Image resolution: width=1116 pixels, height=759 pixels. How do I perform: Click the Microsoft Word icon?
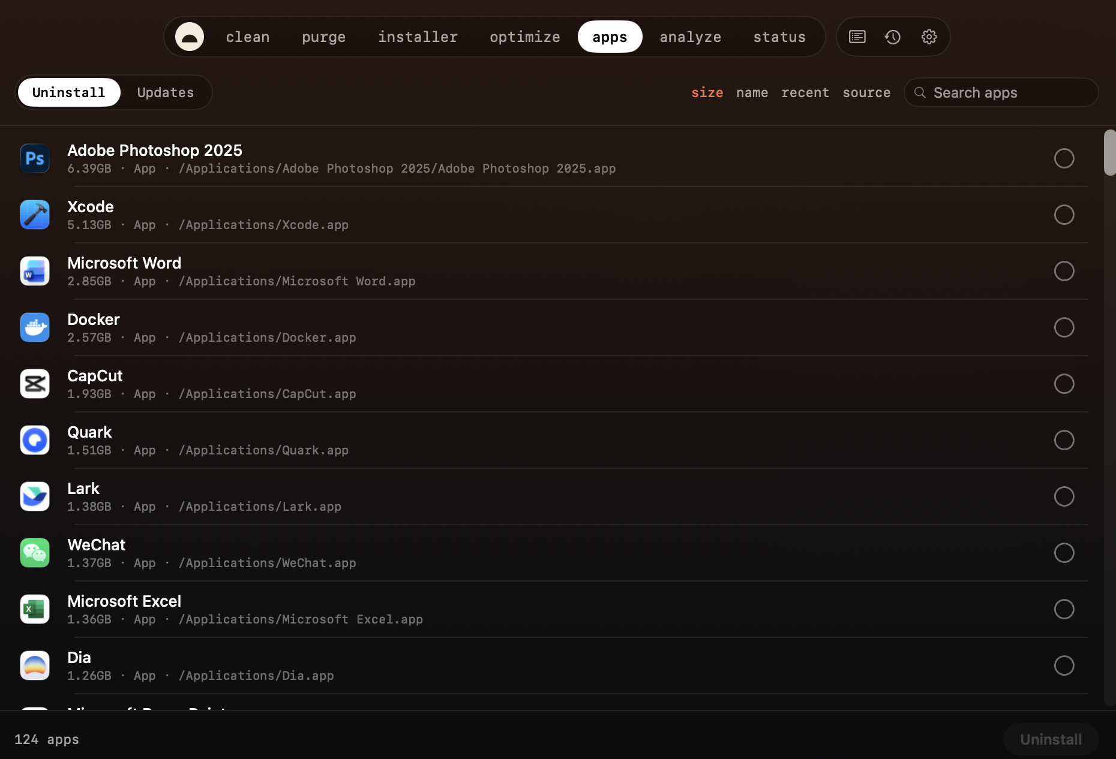pyautogui.click(x=35, y=271)
